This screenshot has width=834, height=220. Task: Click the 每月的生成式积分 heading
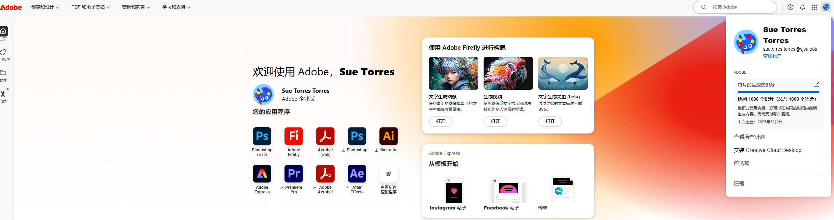(756, 85)
